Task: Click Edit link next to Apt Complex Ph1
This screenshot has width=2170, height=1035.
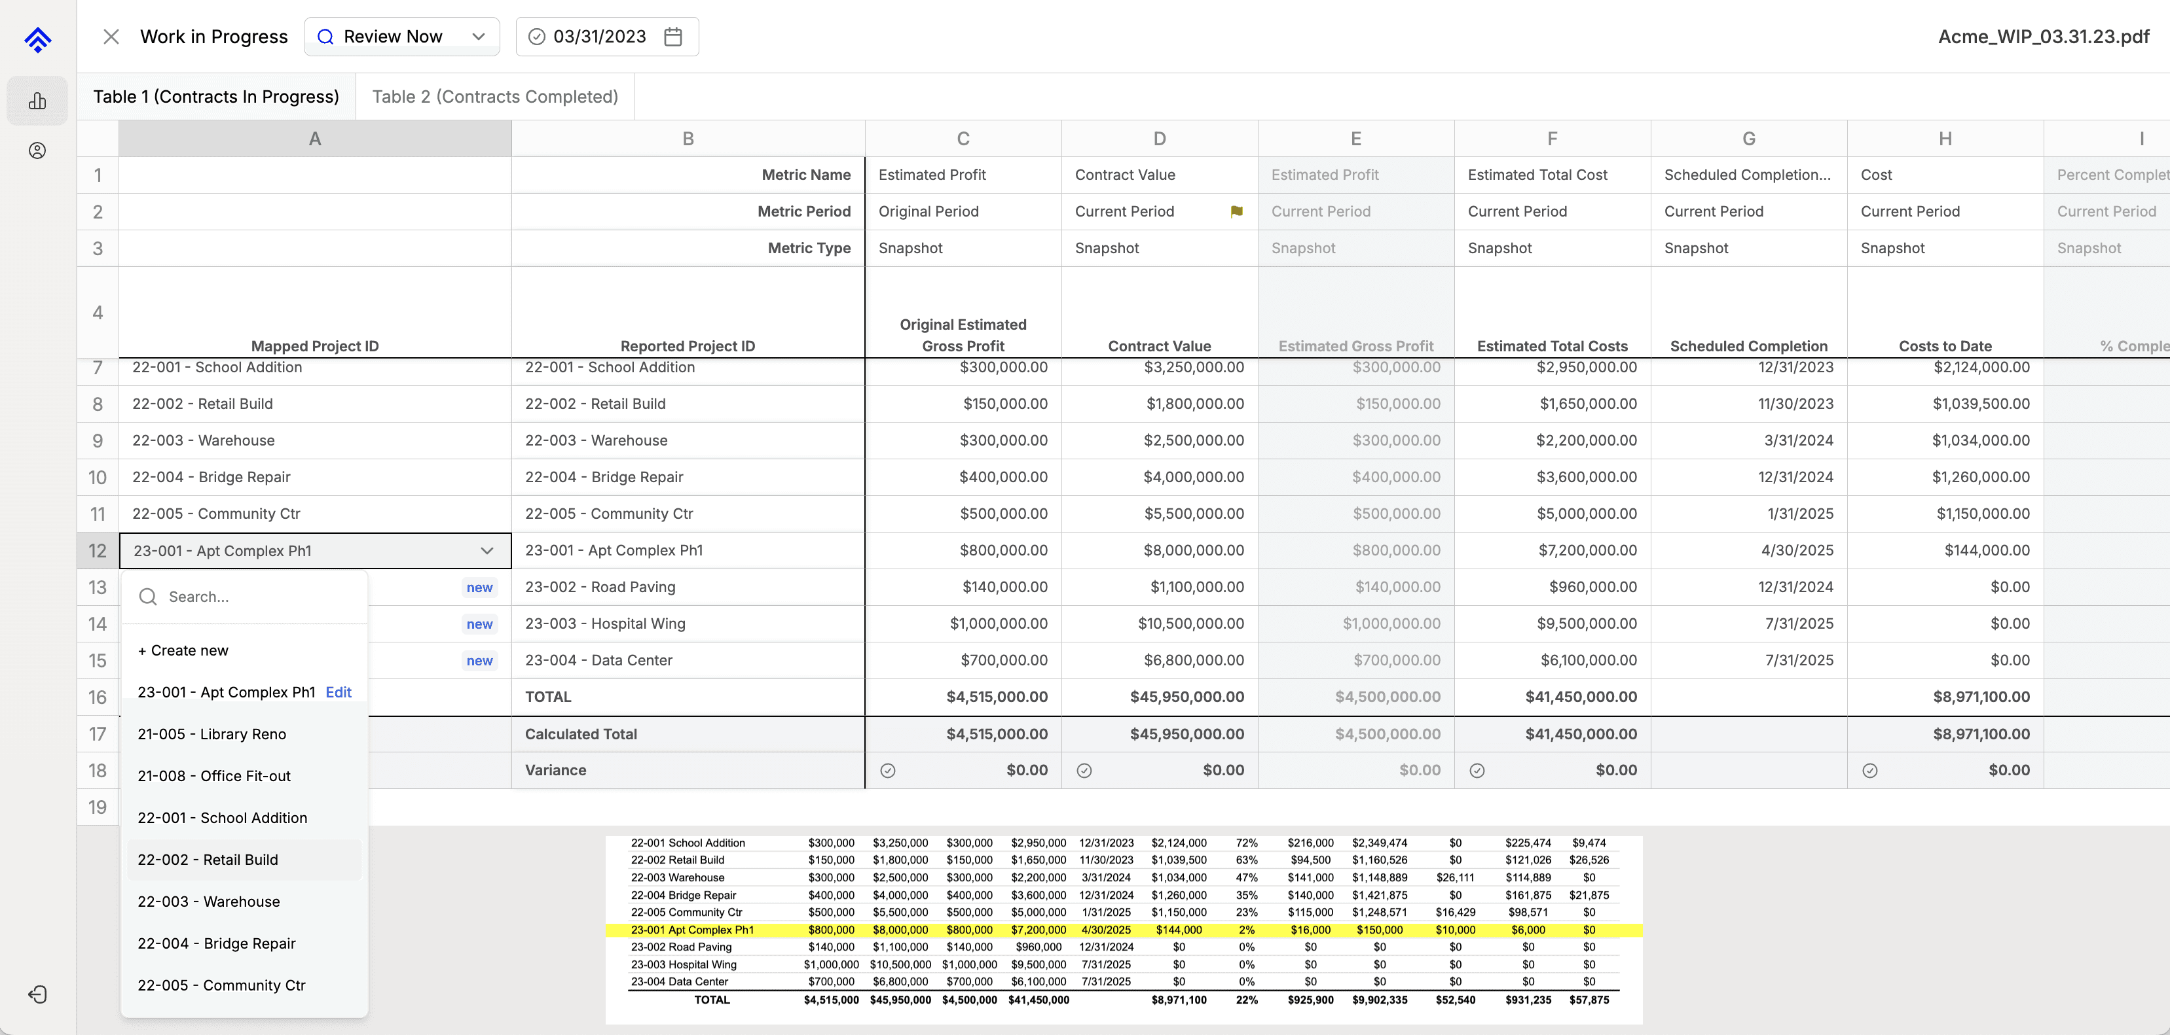Action: [339, 693]
